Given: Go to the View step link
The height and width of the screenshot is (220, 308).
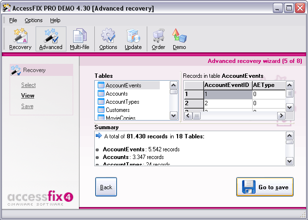Looking at the screenshot, I should 28,96.
